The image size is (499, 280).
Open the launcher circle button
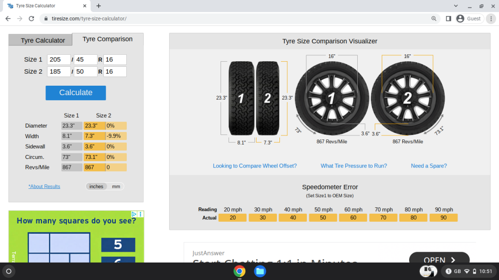point(8,272)
